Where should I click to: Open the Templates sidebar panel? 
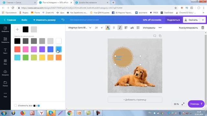(x=5, y=29)
